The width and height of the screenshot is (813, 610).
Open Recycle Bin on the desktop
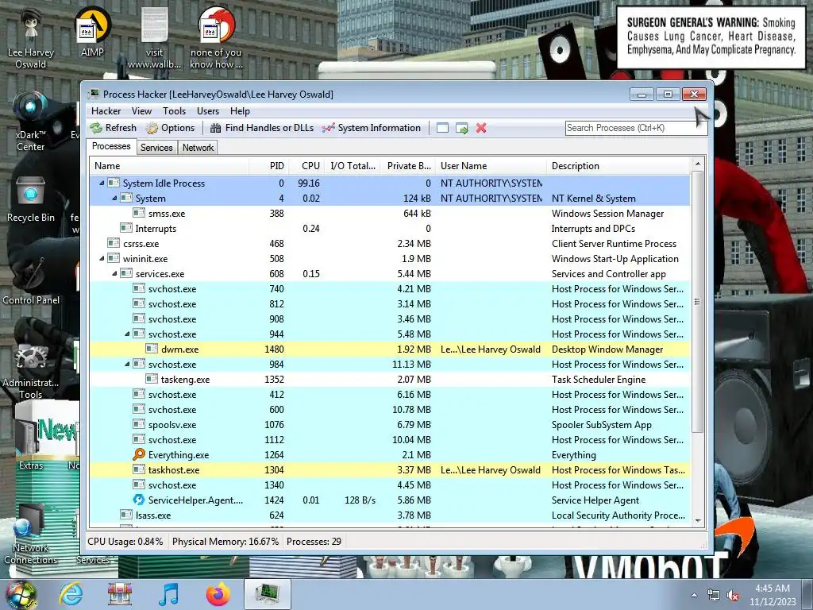click(x=31, y=199)
